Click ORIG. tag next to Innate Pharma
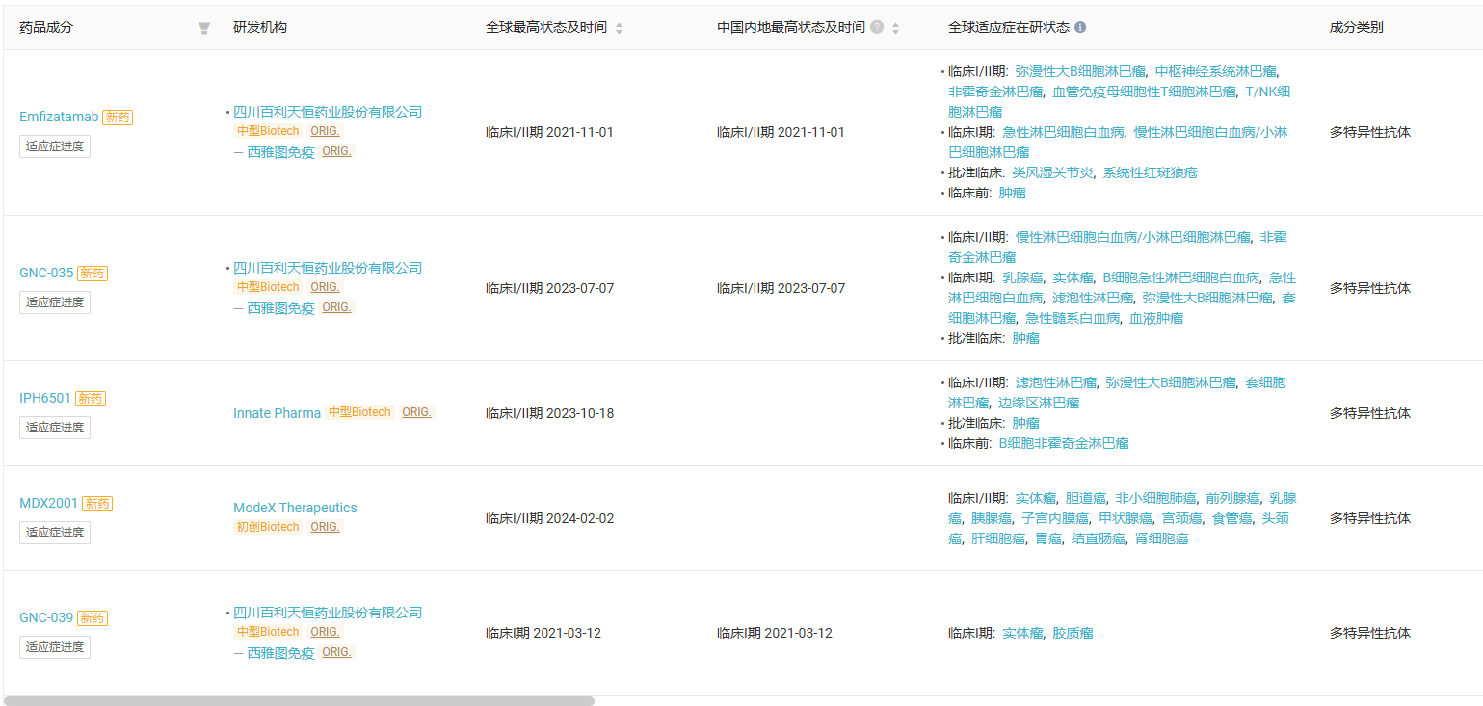1483x706 pixels. [x=417, y=412]
